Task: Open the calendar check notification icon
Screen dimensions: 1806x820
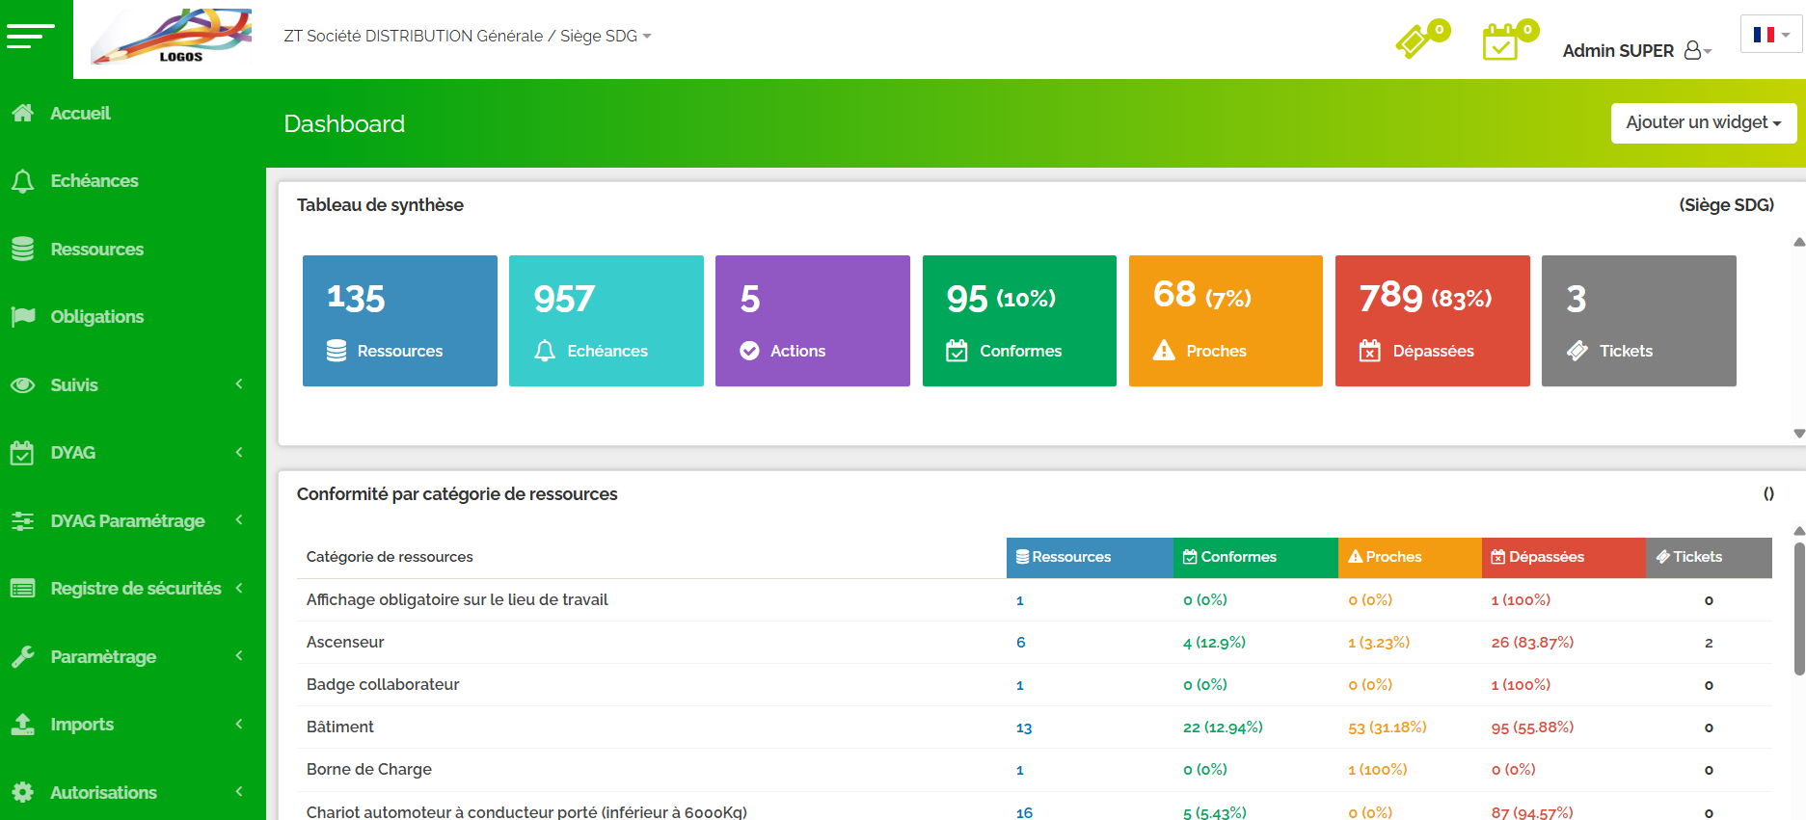Action: click(1502, 42)
